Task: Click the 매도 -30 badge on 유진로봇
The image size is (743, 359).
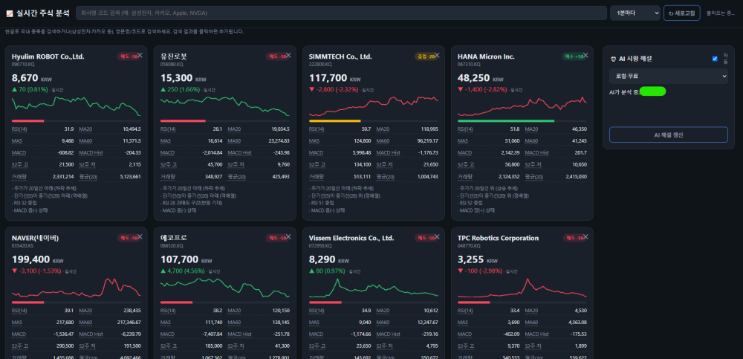Action: tap(276, 56)
